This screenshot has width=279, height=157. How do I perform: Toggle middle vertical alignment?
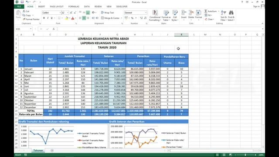(84, 13)
